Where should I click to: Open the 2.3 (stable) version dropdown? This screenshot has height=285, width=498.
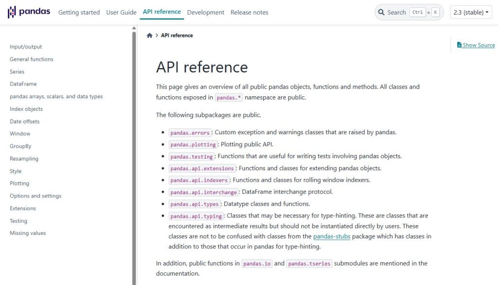pos(471,12)
